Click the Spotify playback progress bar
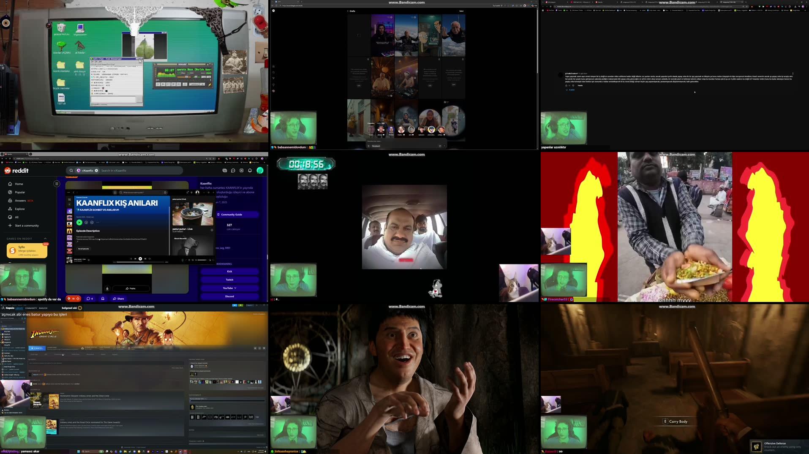This screenshot has width=809, height=454. (140, 262)
